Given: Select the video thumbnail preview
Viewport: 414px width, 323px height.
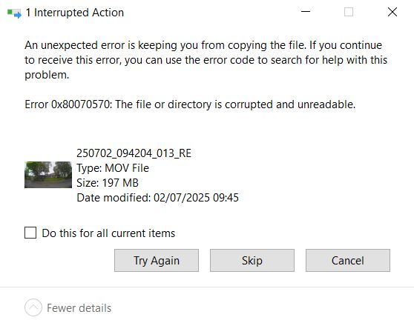Looking at the screenshot, I should [48, 175].
